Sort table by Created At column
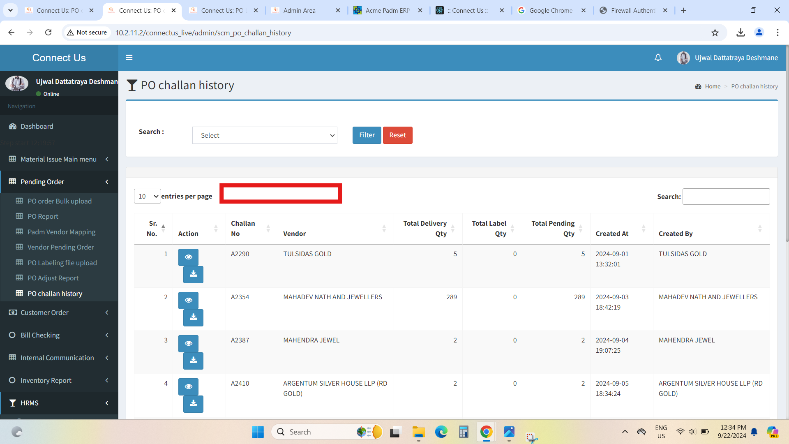 point(621,229)
